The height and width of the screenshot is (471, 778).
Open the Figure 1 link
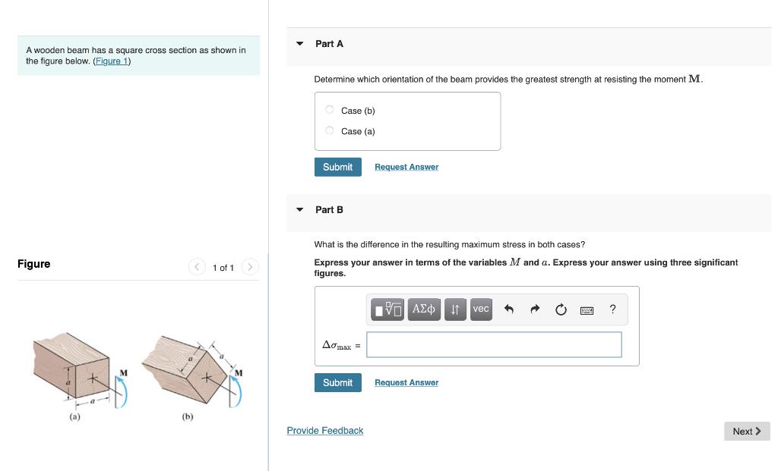pos(112,61)
